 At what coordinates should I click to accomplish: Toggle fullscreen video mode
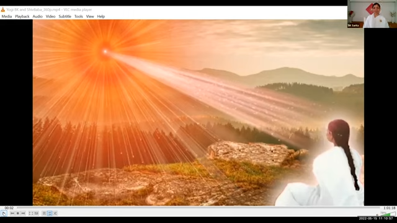pyautogui.click(x=31, y=213)
